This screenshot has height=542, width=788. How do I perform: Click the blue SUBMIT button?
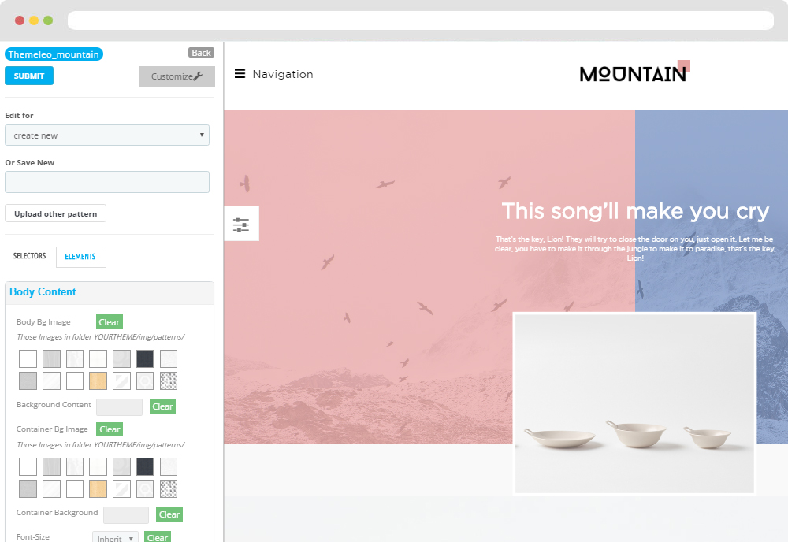point(29,76)
